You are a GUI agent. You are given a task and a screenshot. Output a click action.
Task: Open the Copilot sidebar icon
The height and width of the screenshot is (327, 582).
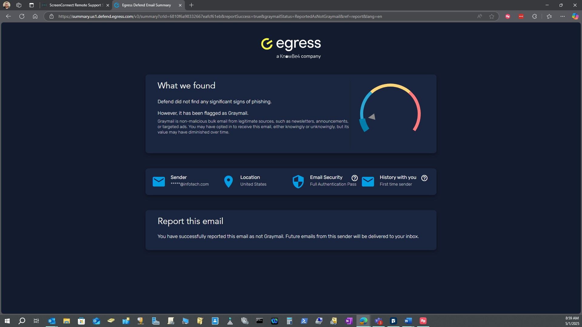click(x=575, y=16)
